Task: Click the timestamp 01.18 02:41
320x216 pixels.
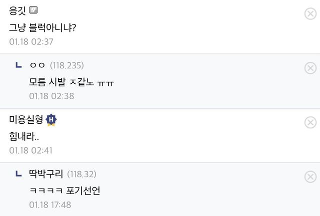Action: coord(31,150)
